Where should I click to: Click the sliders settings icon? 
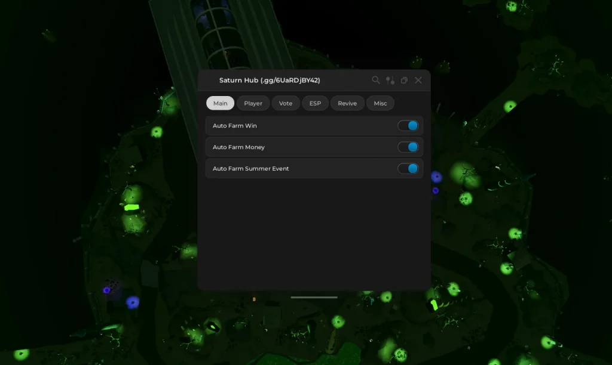click(390, 80)
